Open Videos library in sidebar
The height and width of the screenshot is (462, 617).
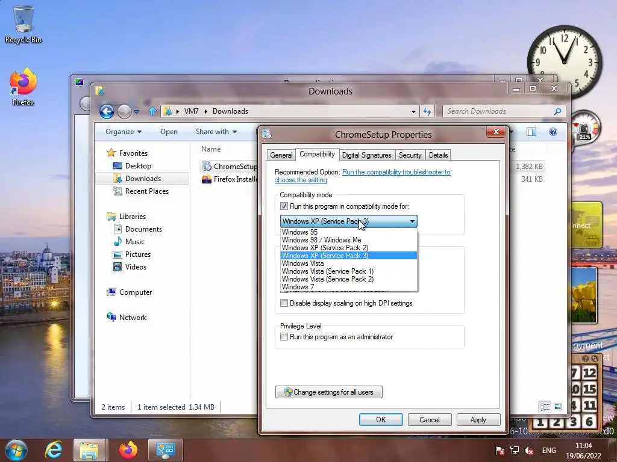tap(136, 267)
